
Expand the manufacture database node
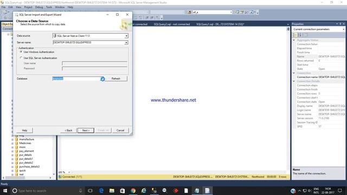(x=12, y=140)
